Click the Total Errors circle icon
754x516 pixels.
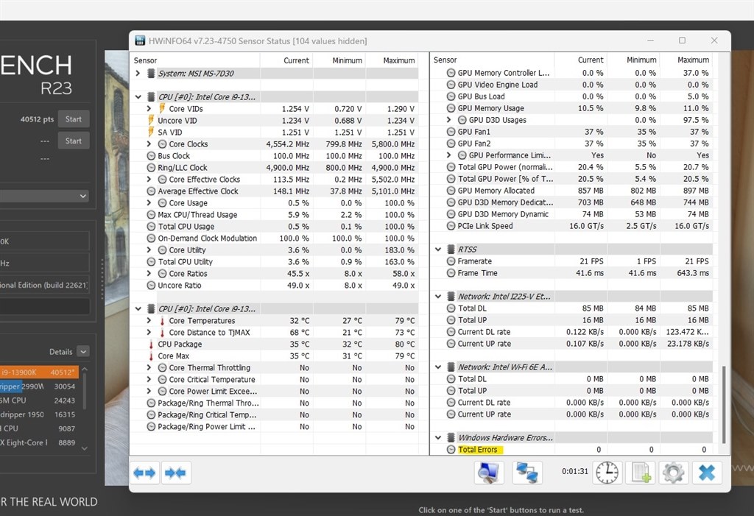click(x=451, y=449)
